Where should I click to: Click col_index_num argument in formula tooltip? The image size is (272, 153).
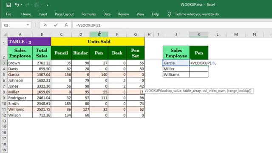(x=214, y=91)
